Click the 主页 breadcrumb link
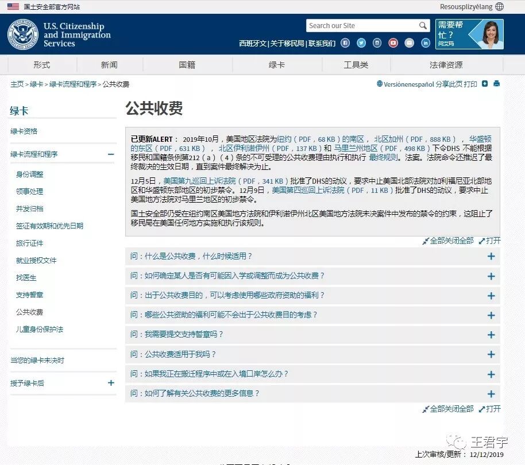This screenshot has height=465, width=525. (17, 84)
